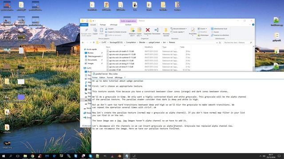Show hidden system tray icons chevron

tap(260, 156)
